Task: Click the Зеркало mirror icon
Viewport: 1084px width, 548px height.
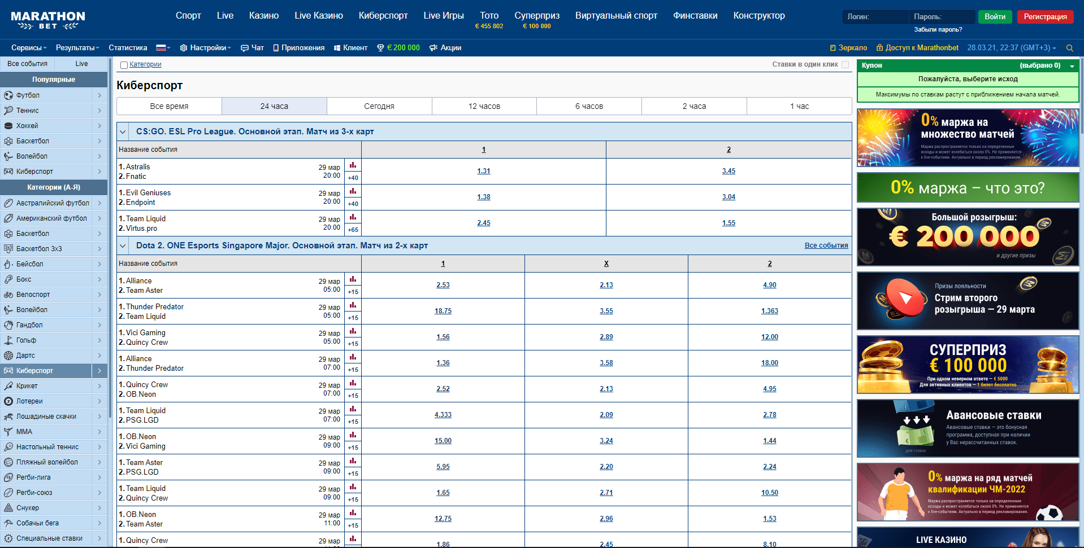Action: [x=832, y=48]
